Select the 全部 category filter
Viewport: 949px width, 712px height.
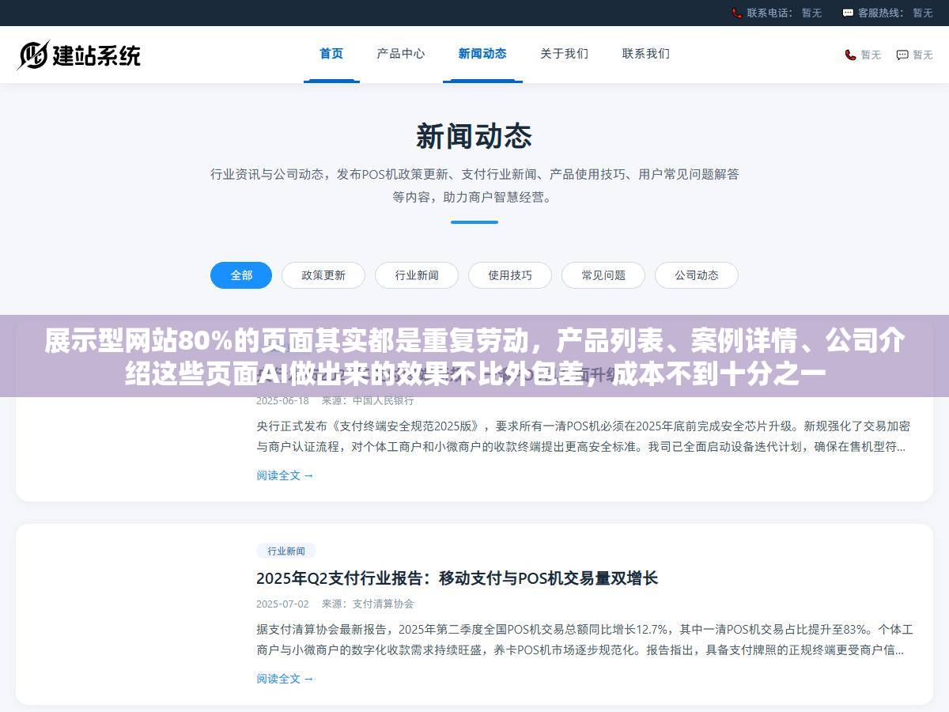[x=241, y=275]
